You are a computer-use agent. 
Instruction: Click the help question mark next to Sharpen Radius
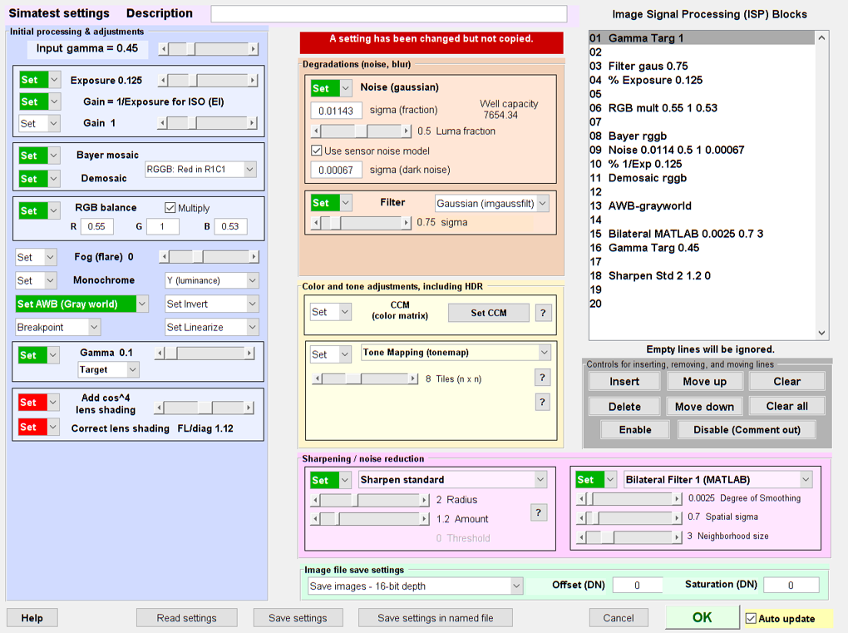click(x=539, y=512)
